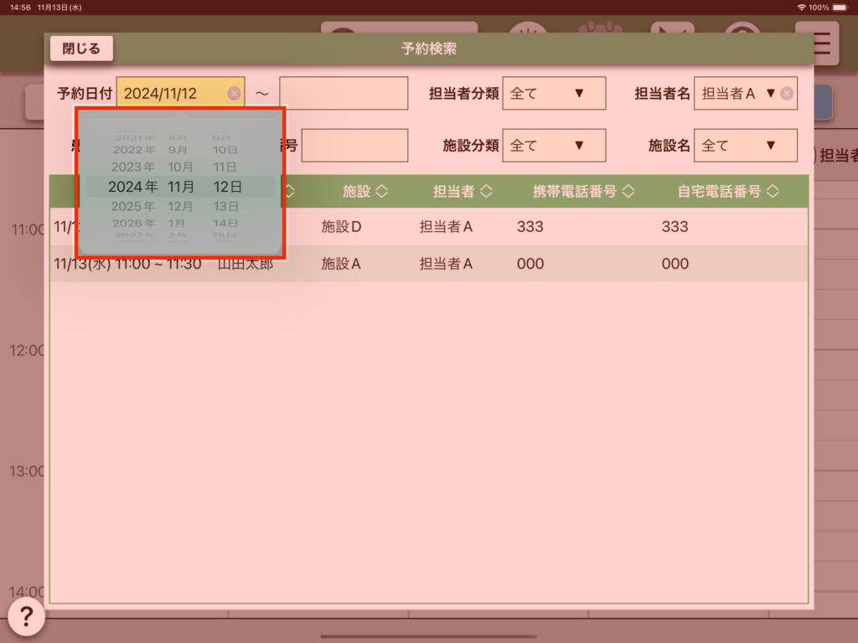
Task: Open the help question mark button
Action: (26, 618)
